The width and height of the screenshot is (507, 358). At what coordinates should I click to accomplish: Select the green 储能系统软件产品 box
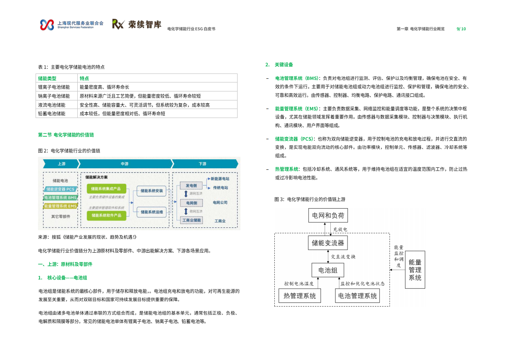(x=108, y=216)
